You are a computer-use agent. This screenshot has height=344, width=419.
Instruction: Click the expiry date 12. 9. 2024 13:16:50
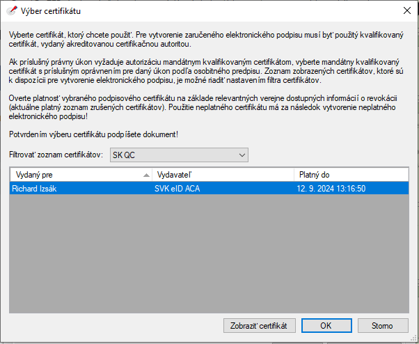pyautogui.click(x=331, y=189)
